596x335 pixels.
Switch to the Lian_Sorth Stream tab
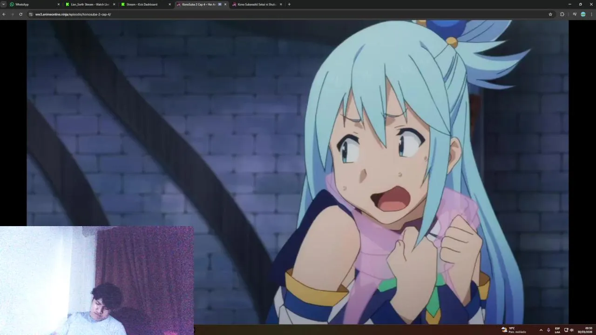[90, 4]
